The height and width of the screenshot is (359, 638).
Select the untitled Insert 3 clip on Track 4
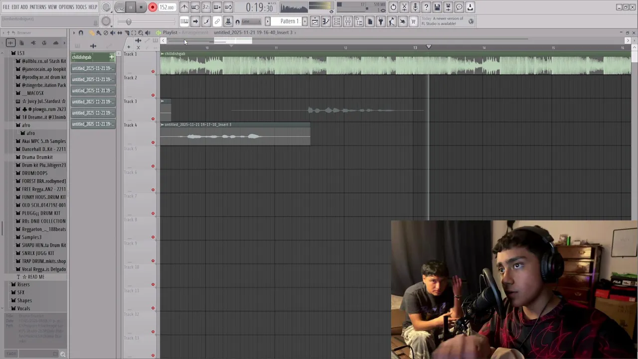pyautogui.click(x=235, y=134)
